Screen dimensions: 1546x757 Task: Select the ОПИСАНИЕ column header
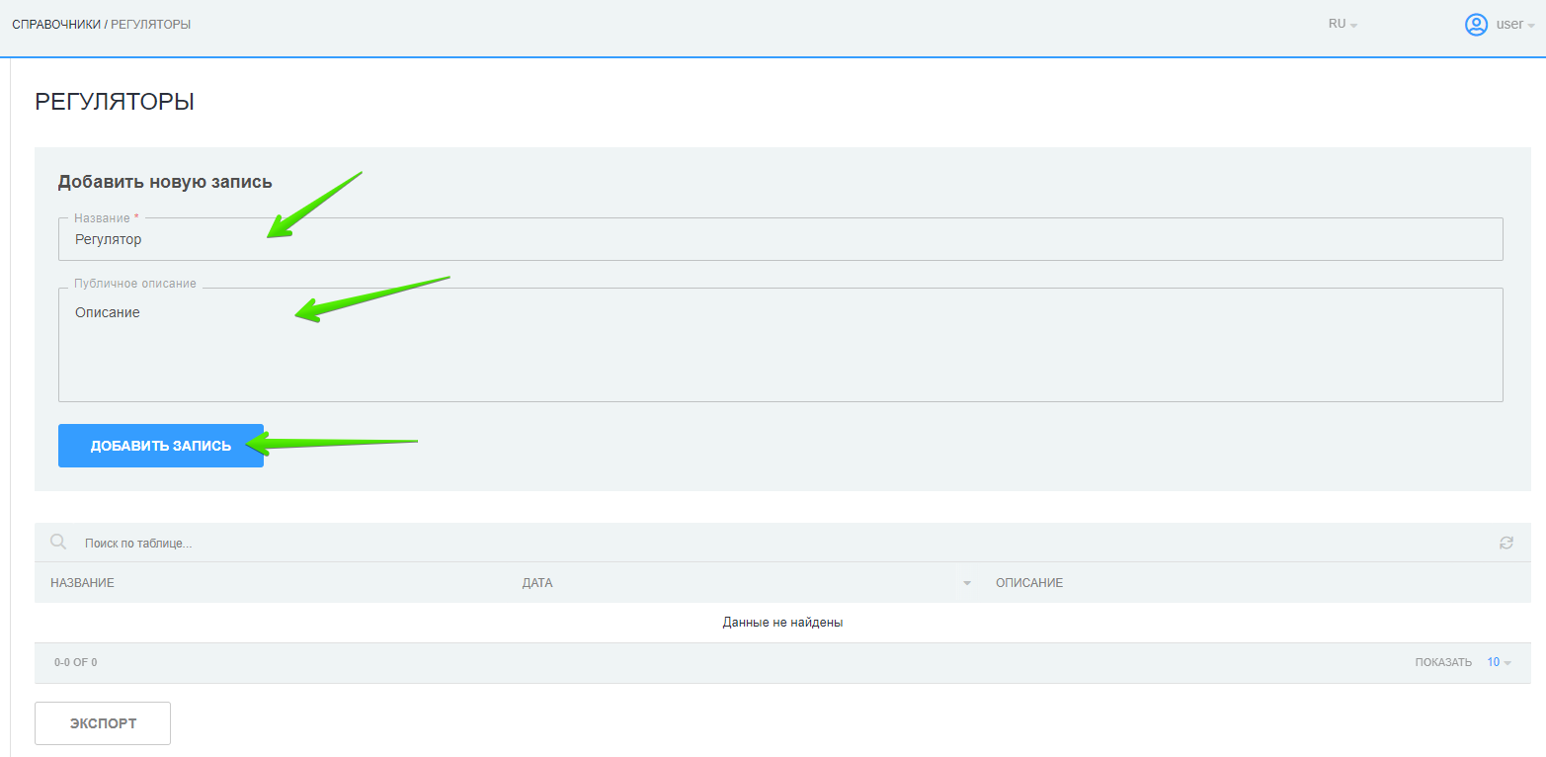1029,583
